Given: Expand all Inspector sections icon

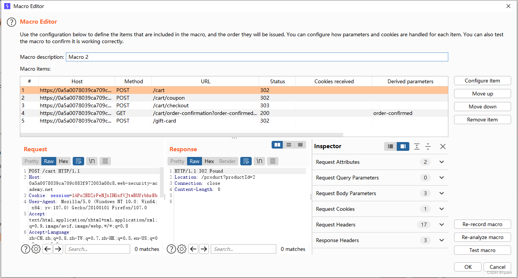Looking at the screenshot, I should coord(417,146).
